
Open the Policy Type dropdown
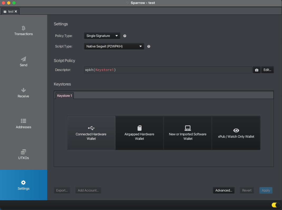[102, 36]
